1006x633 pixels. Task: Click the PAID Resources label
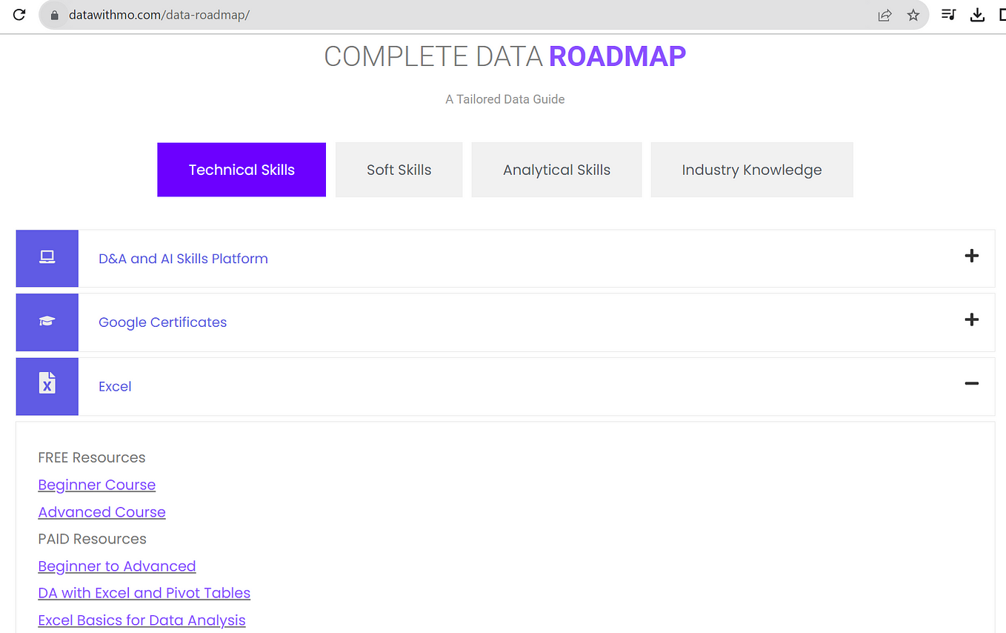(93, 539)
